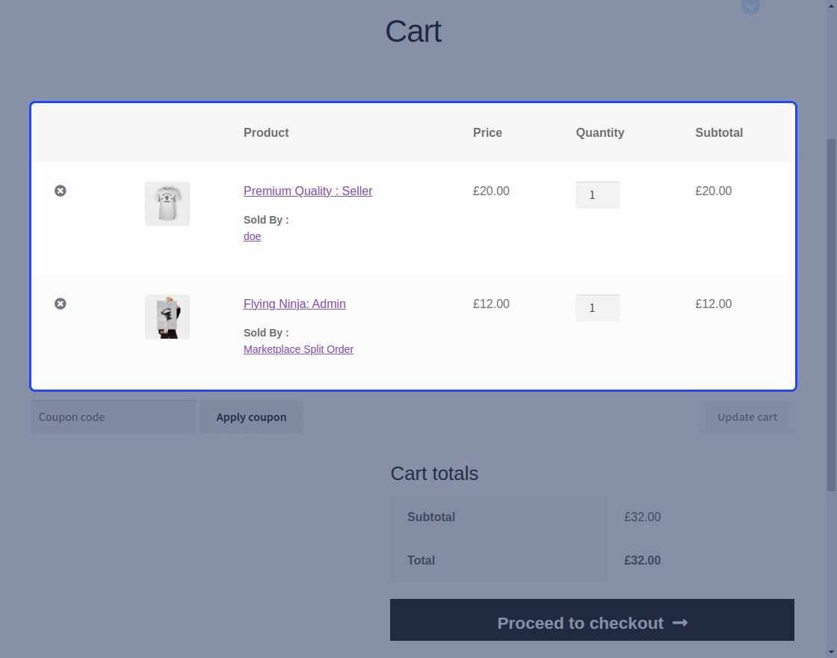Focus quantity field for Flying Ninja
Viewport: 837px width, 658px height.
coord(597,308)
